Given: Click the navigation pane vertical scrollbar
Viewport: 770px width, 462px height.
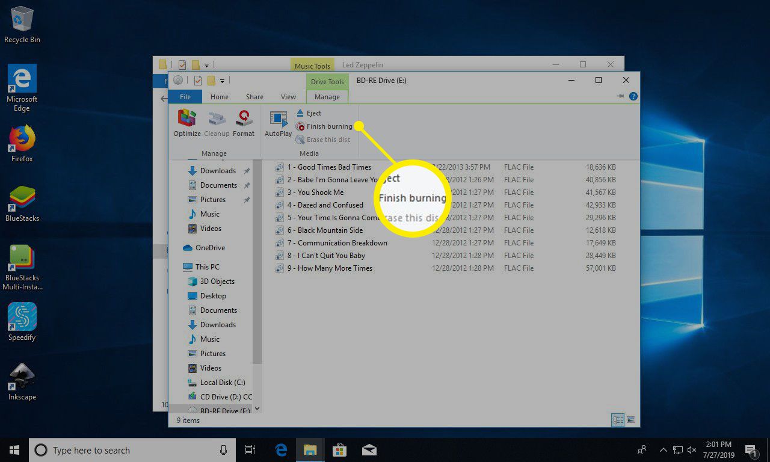Looking at the screenshot, I should coord(257,262).
